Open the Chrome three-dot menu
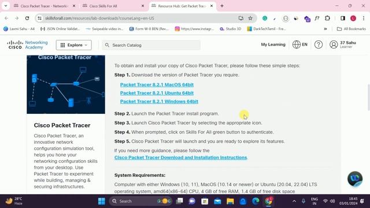Screen dimensions: 370x208 pos(364,18)
